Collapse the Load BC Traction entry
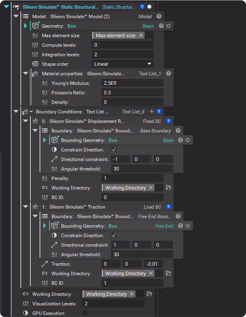 click(25, 207)
